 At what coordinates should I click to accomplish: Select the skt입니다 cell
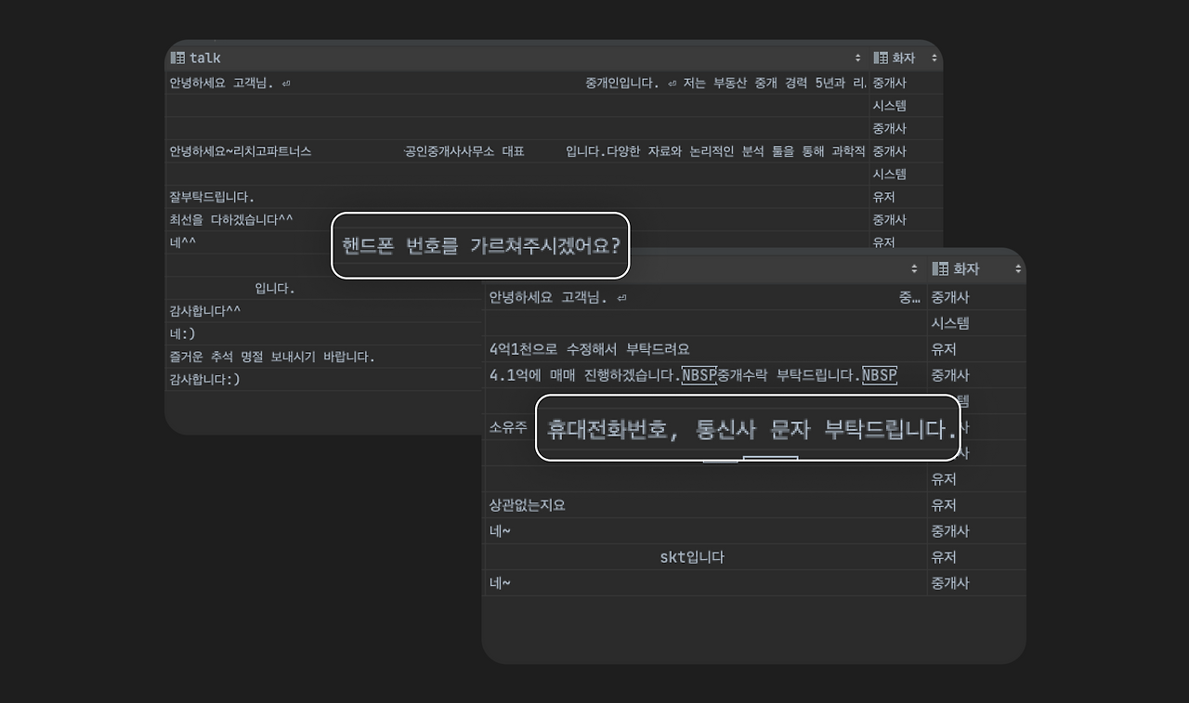point(690,556)
